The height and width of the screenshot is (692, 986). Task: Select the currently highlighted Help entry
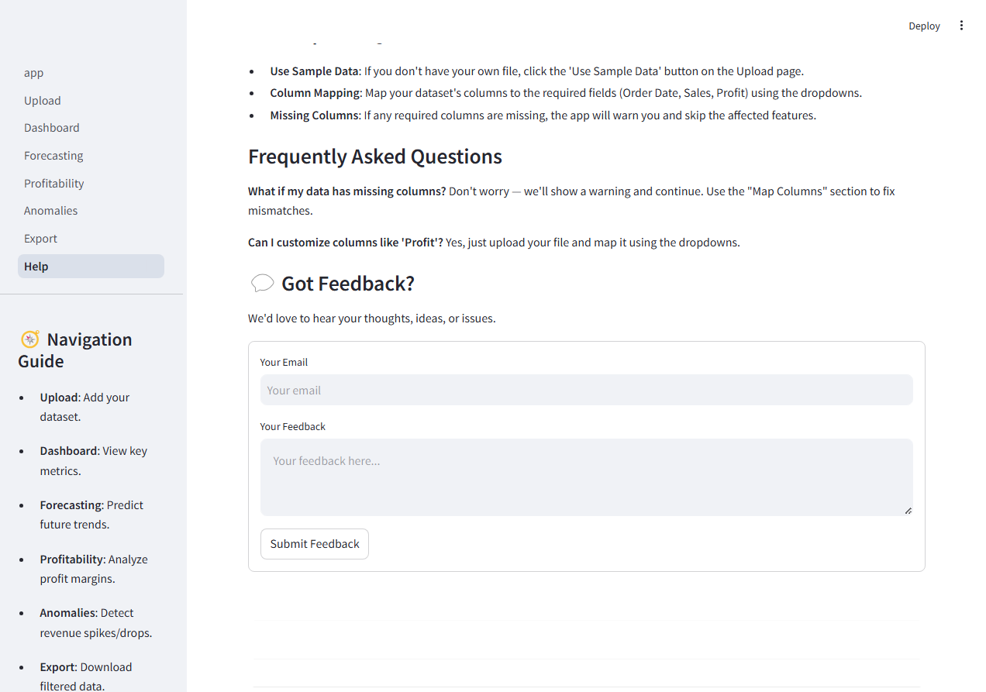pos(36,266)
